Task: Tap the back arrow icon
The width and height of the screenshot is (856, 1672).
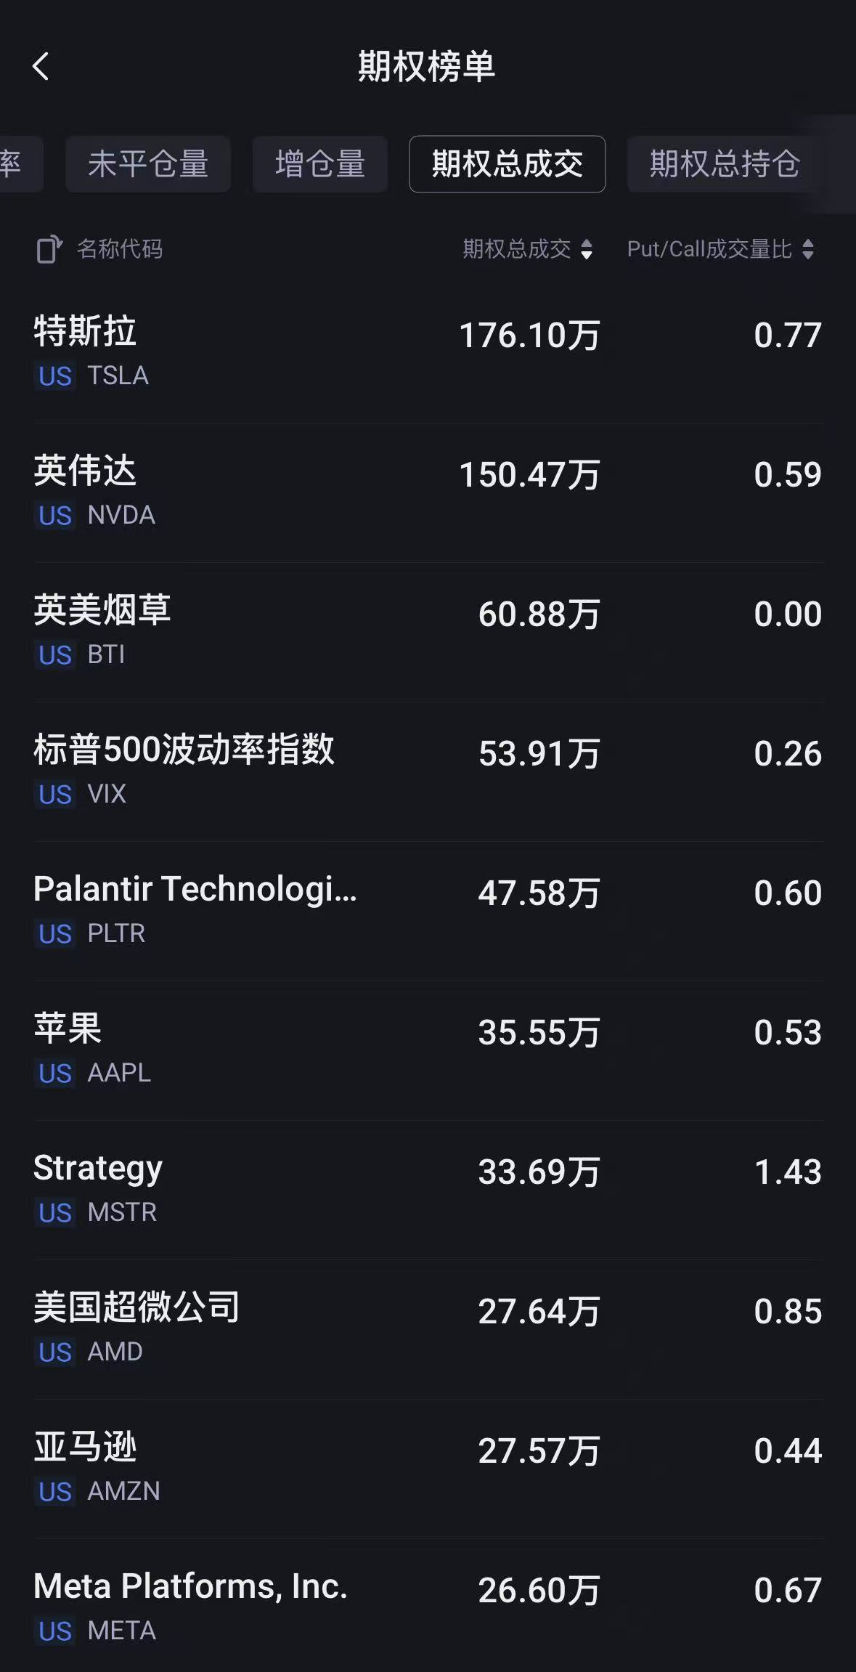Action: 41,67
